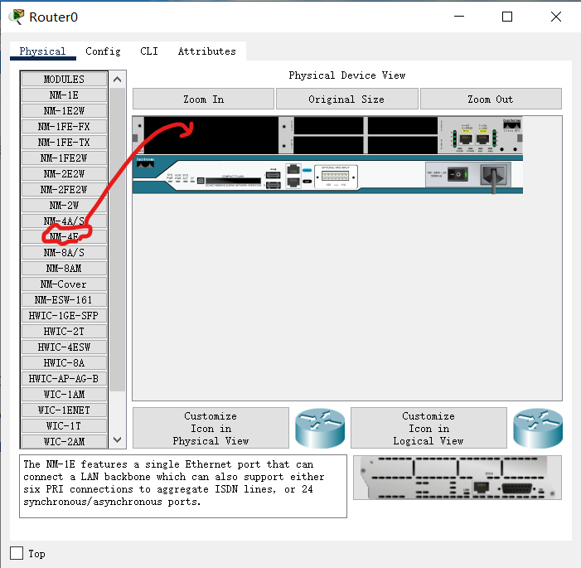
Task: Select the NM-2E2W module
Action: [x=64, y=174]
